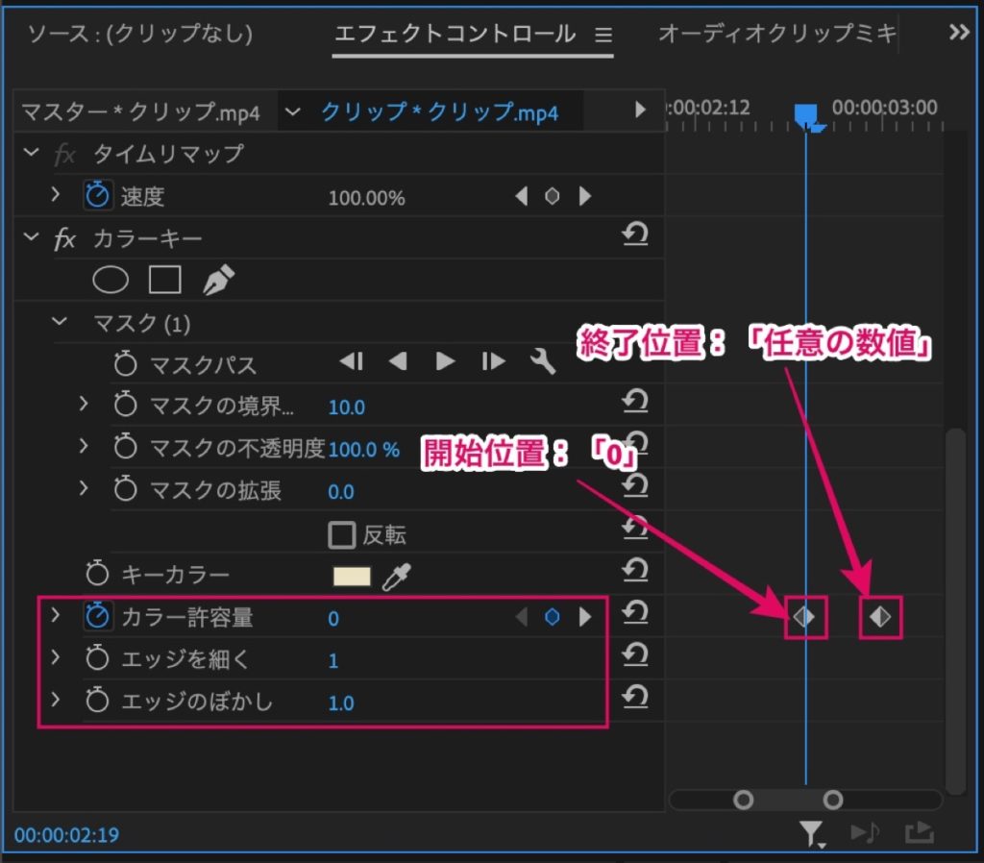Toggle 速度 animation stopwatch

[97, 195]
